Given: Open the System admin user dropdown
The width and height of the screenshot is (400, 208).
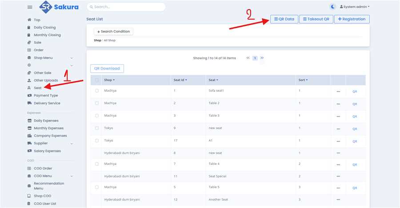Looking at the screenshot, I should click(355, 7).
